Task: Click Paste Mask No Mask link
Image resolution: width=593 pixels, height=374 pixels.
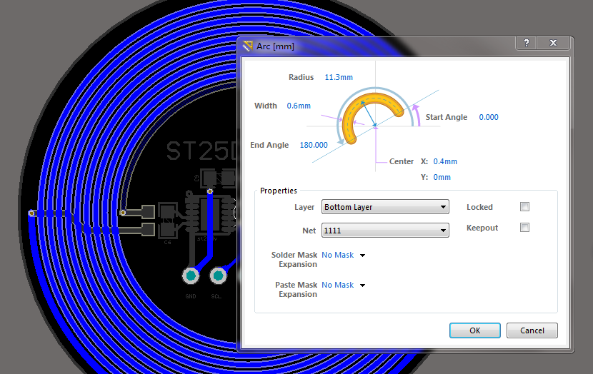Action: pyautogui.click(x=337, y=285)
